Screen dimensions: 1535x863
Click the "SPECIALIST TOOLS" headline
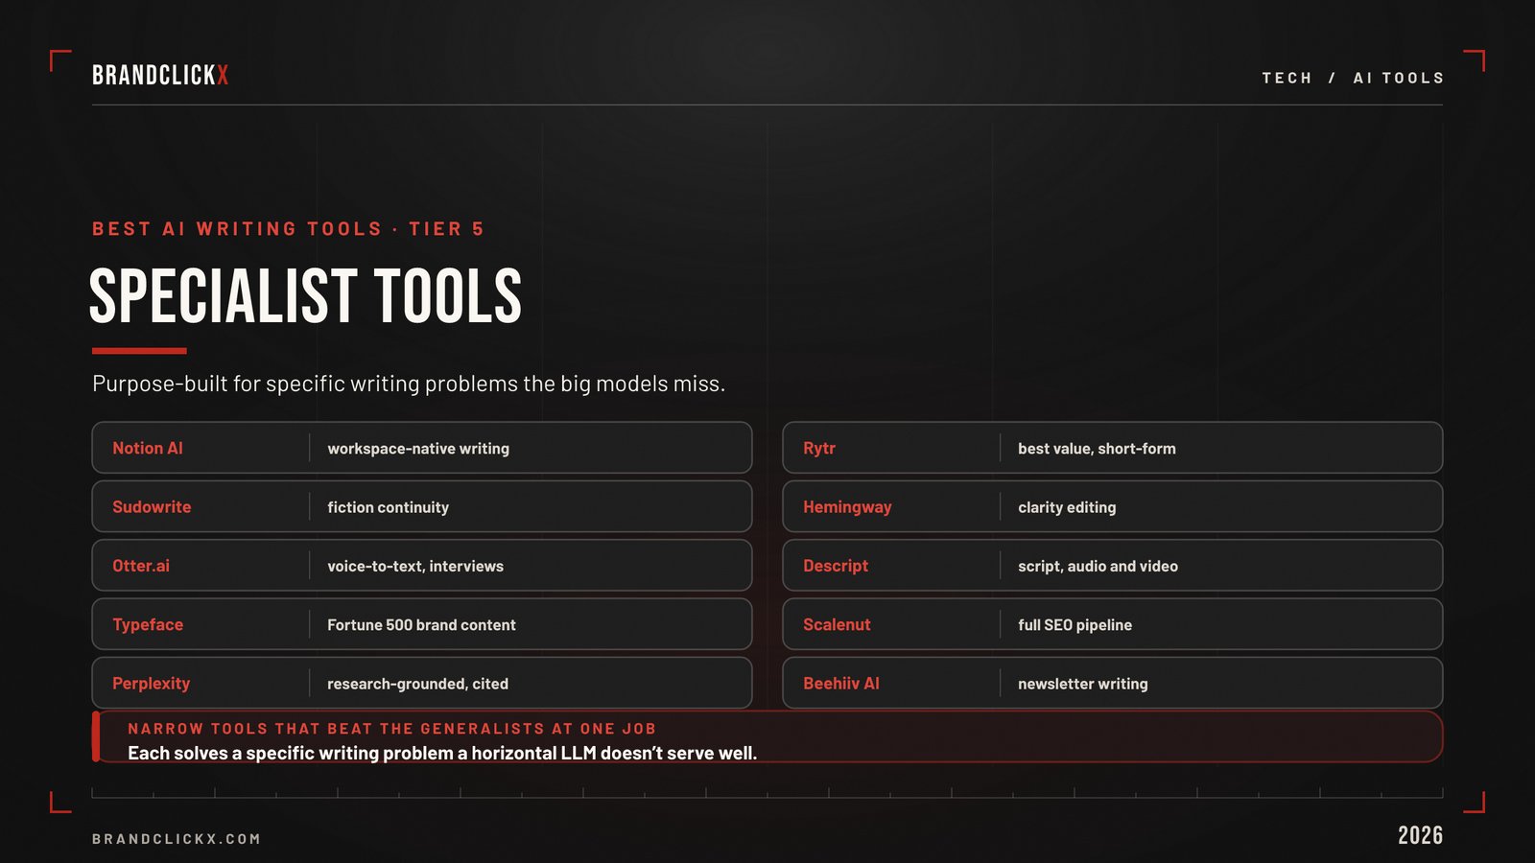point(306,295)
